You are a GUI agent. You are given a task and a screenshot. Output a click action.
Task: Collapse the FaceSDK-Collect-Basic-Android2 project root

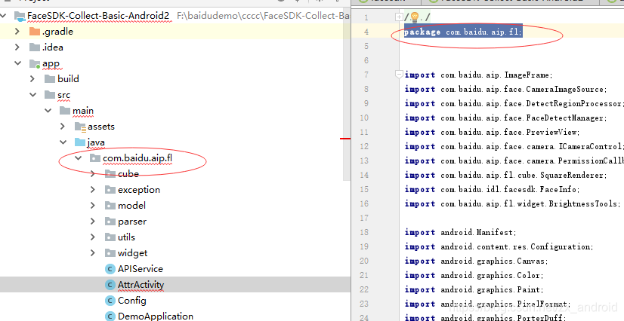[x=3, y=16]
